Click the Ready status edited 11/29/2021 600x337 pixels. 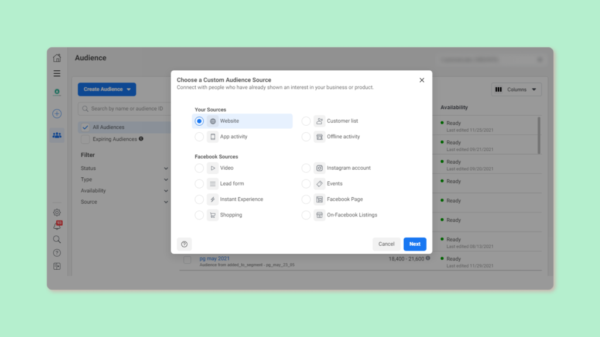tap(454, 259)
